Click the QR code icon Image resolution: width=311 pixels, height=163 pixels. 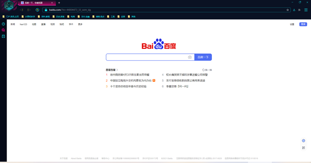pos(303,148)
